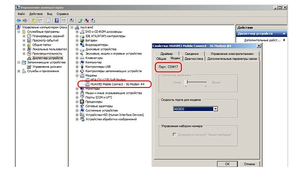
Task: Select Запоминающие устройства in the left tree
Action: tap(46, 62)
